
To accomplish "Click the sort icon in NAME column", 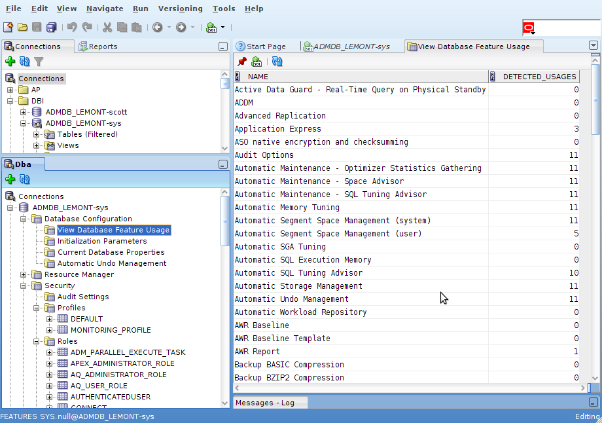I will tap(238, 77).
